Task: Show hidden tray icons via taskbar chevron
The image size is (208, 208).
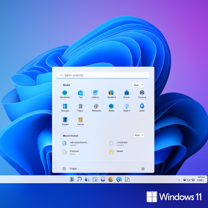Action: (x=179, y=180)
